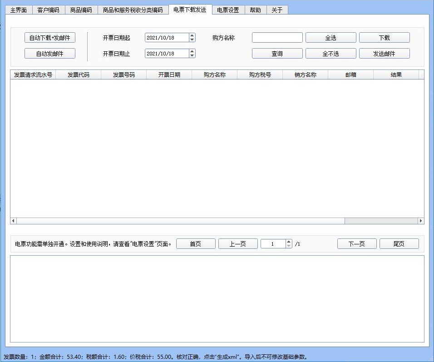Select the 商品和服务税收分类编码 tab
Viewport: 434px width, 362px height.
tap(133, 10)
